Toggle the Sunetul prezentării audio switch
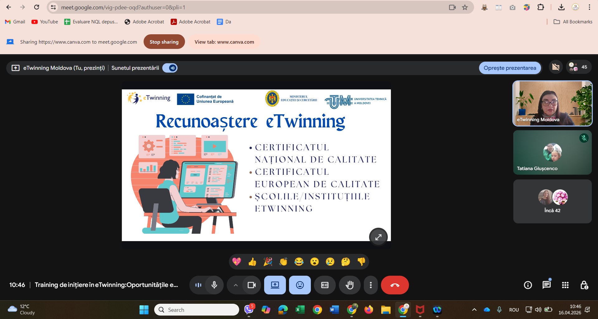This screenshot has height=319, width=598. (x=170, y=68)
